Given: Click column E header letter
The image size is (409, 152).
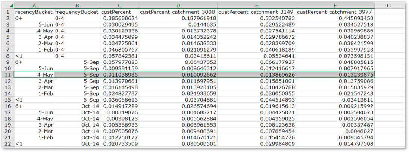Looking at the screenshot, I should (x=256, y=6).
